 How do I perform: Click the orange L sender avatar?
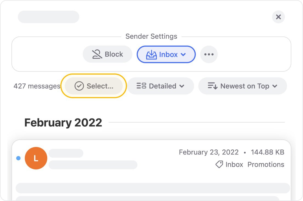[x=36, y=158]
